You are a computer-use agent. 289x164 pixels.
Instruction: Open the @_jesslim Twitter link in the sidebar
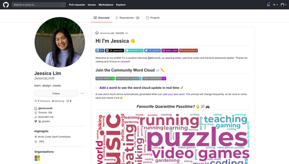tap(44, 121)
